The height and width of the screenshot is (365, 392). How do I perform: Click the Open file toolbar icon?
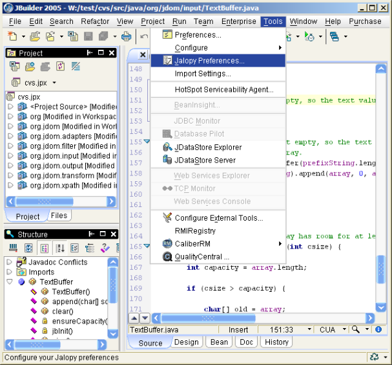coord(35,36)
